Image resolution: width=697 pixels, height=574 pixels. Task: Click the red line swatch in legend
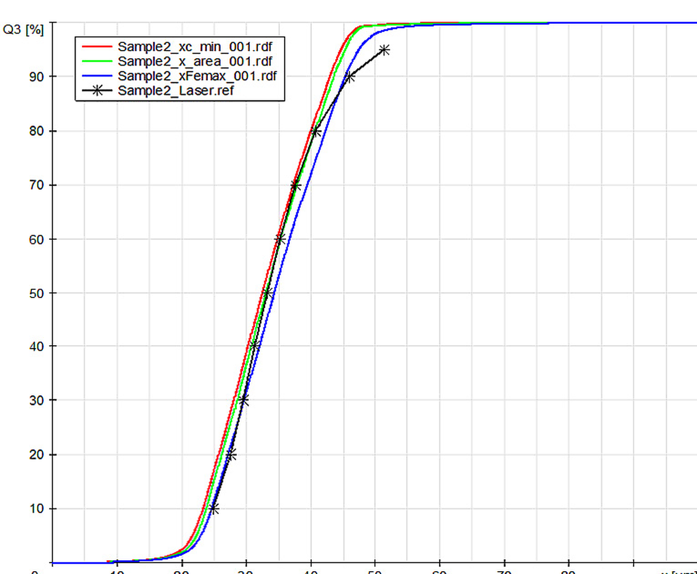[x=97, y=46]
